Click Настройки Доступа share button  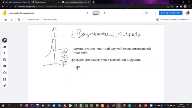(171, 13)
